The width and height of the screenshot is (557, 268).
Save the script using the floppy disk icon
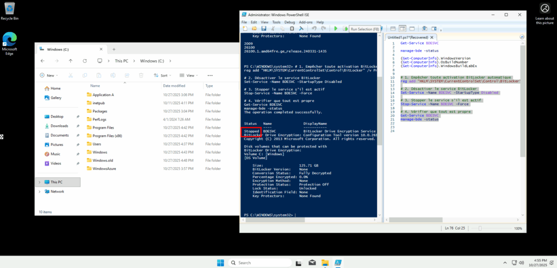(264, 28)
